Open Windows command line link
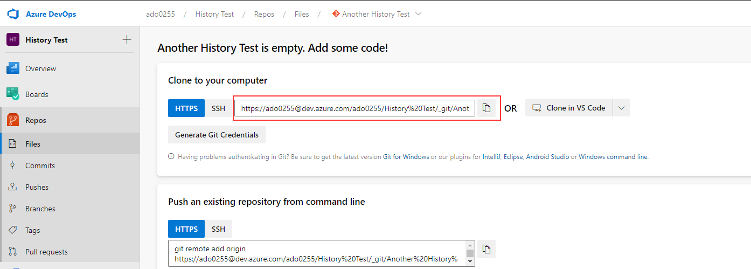 613,157
